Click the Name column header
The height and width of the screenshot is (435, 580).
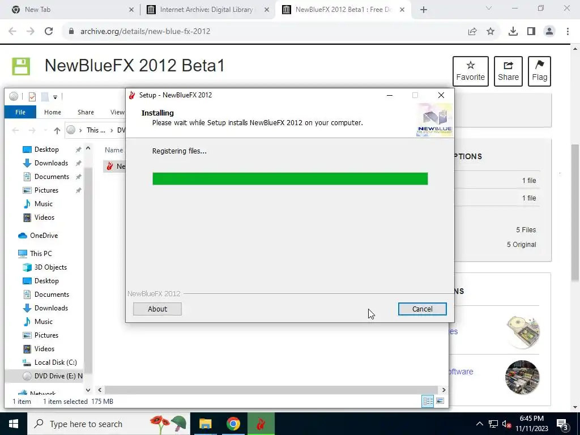114,150
